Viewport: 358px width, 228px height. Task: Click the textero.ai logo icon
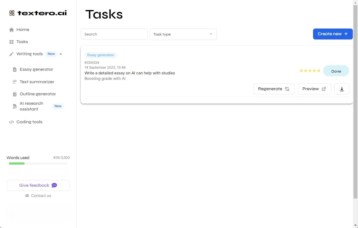coord(12,13)
